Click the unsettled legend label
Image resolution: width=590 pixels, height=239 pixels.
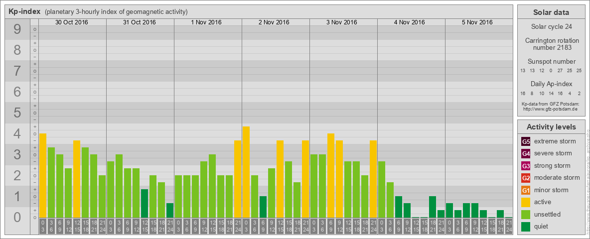548,214
